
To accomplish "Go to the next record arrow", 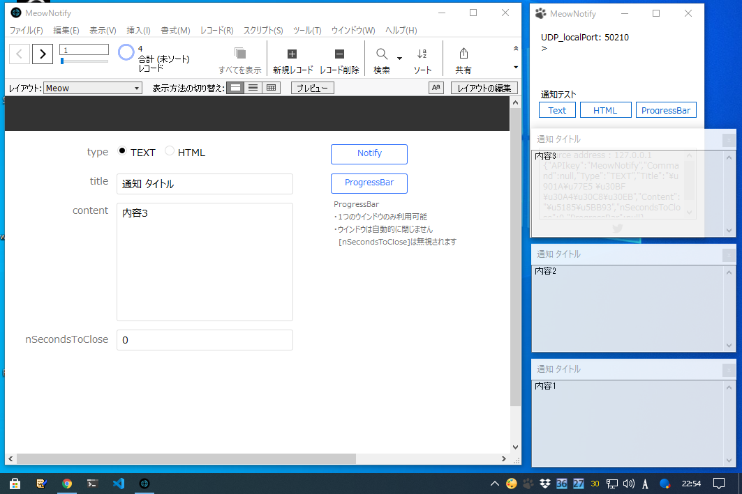I will [x=43, y=54].
